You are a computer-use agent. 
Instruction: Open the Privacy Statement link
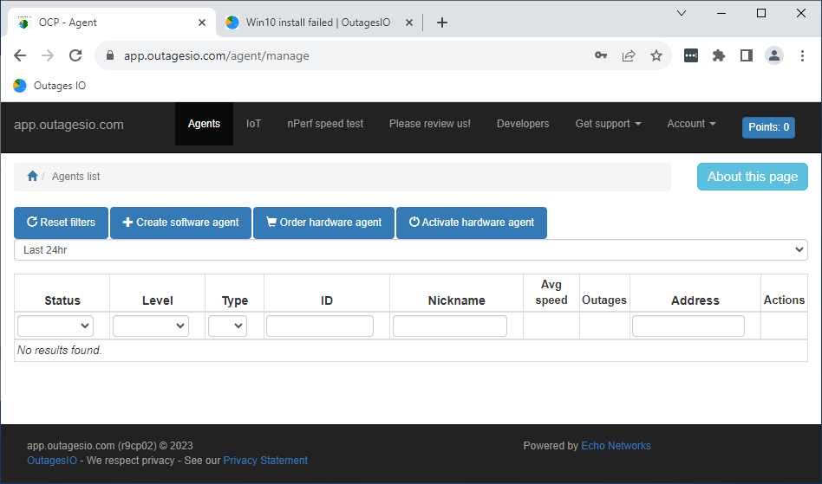coord(265,461)
